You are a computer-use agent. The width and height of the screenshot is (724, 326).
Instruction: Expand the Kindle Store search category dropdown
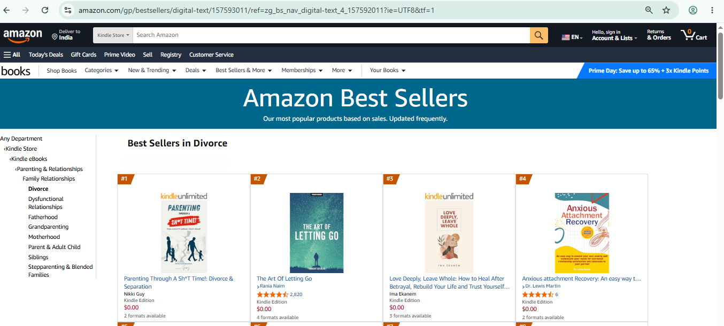[113, 35]
